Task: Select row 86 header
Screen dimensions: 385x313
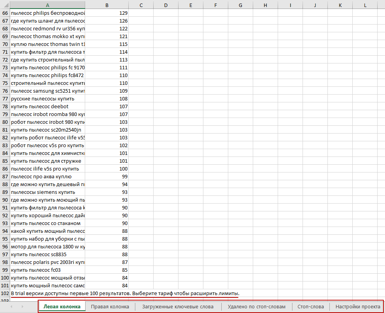Action: 5,169
